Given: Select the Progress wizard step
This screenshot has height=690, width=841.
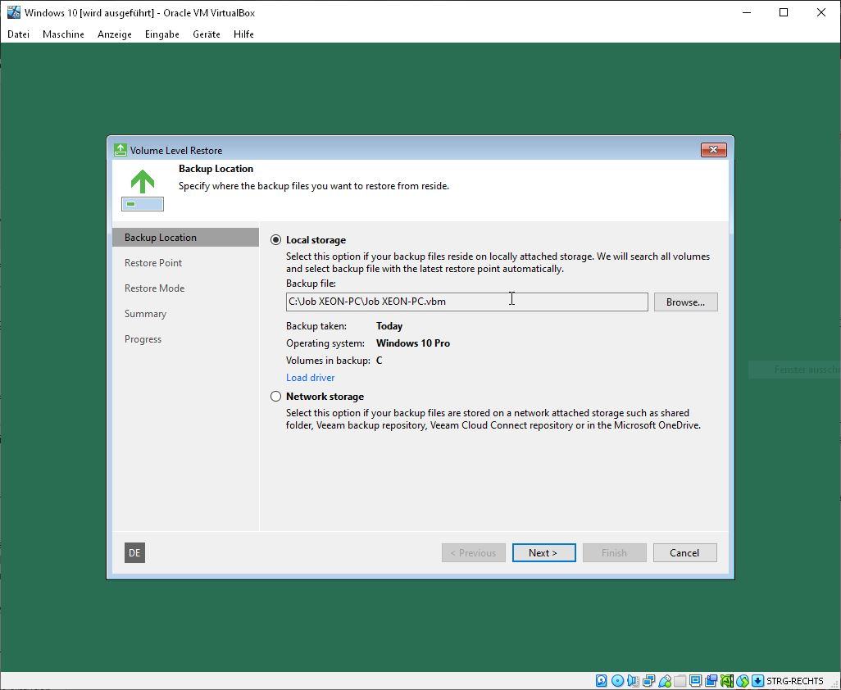Looking at the screenshot, I should tap(143, 338).
